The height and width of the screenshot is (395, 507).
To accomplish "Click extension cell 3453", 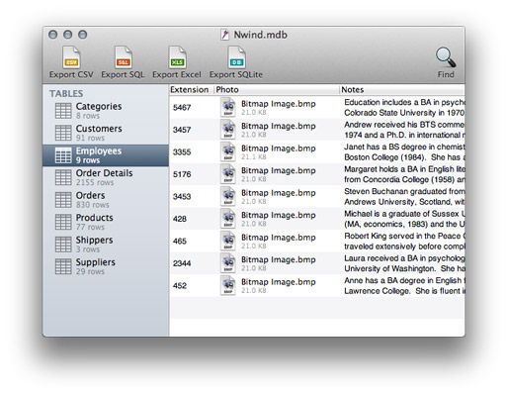I will [x=182, y=197].
